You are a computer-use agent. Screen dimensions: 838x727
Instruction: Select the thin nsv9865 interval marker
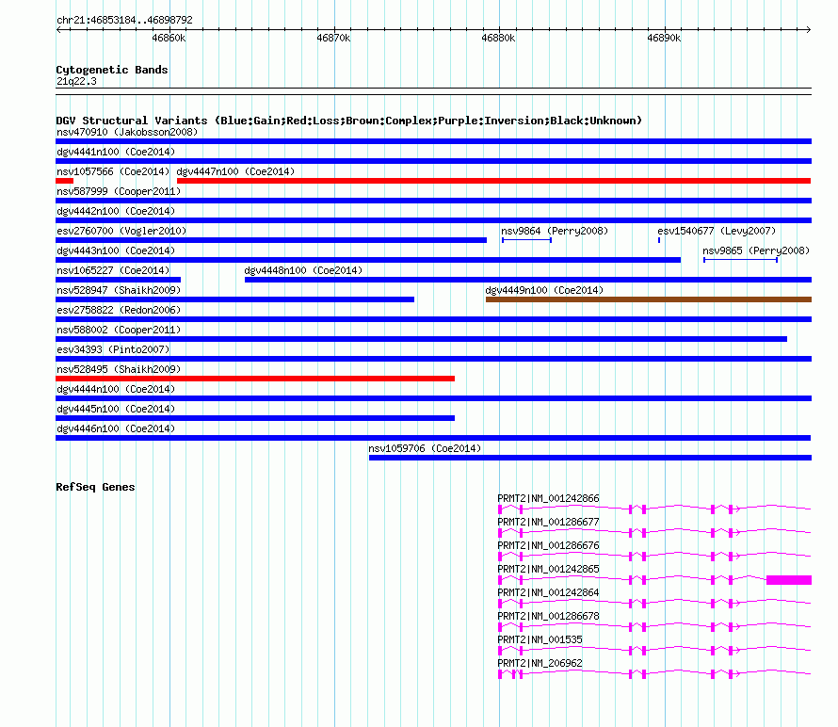coord(740,260)
